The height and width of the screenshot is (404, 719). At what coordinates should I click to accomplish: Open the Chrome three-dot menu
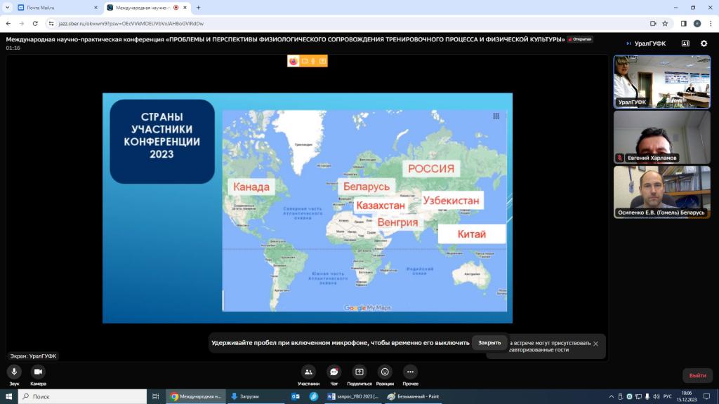click(x=710, y=23)
